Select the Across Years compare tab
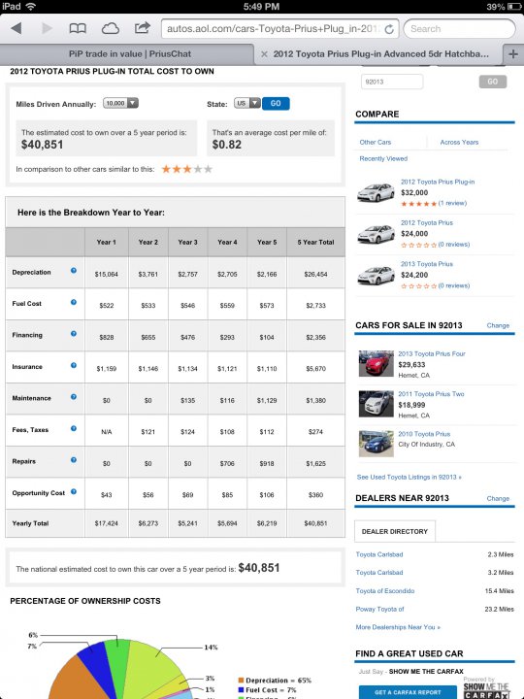Screen dimensions: 524x699 click(459, 142)
